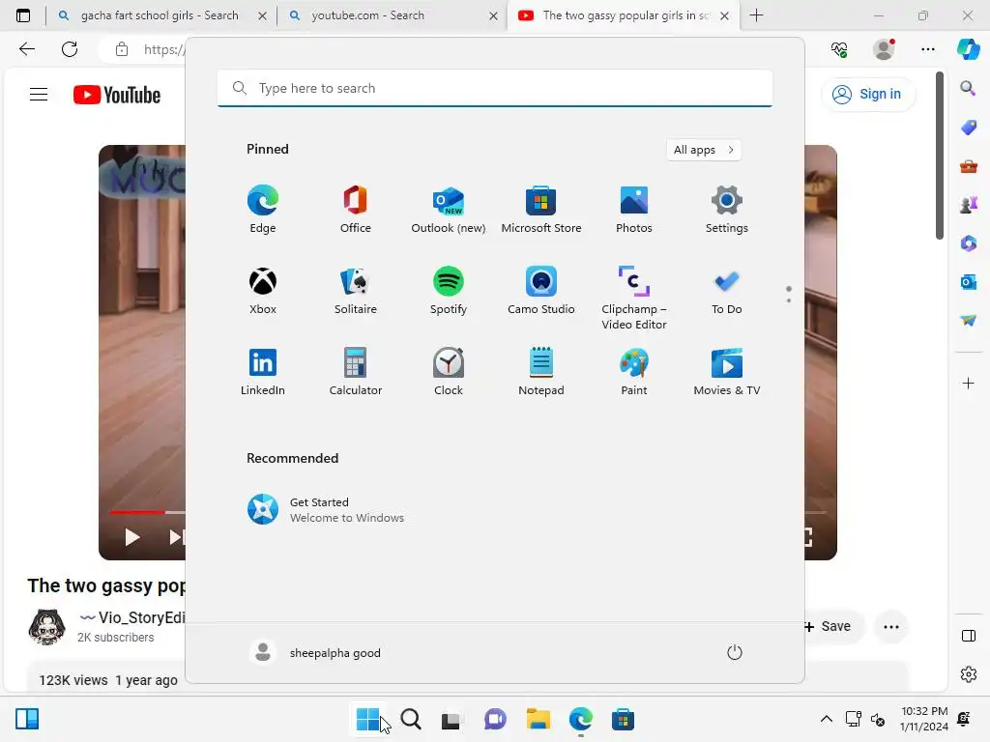Open Edge sidebar search icon

coord(968,88)
